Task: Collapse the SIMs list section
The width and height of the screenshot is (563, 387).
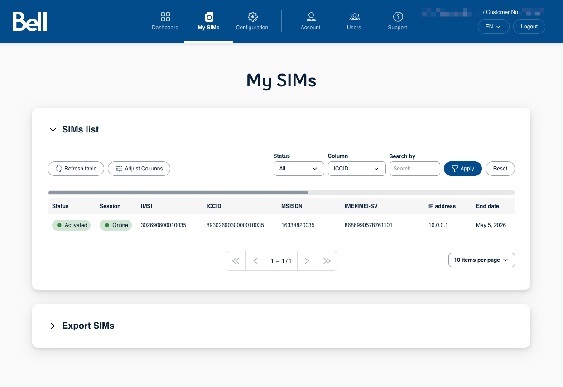Action: (x=53, y=129)
